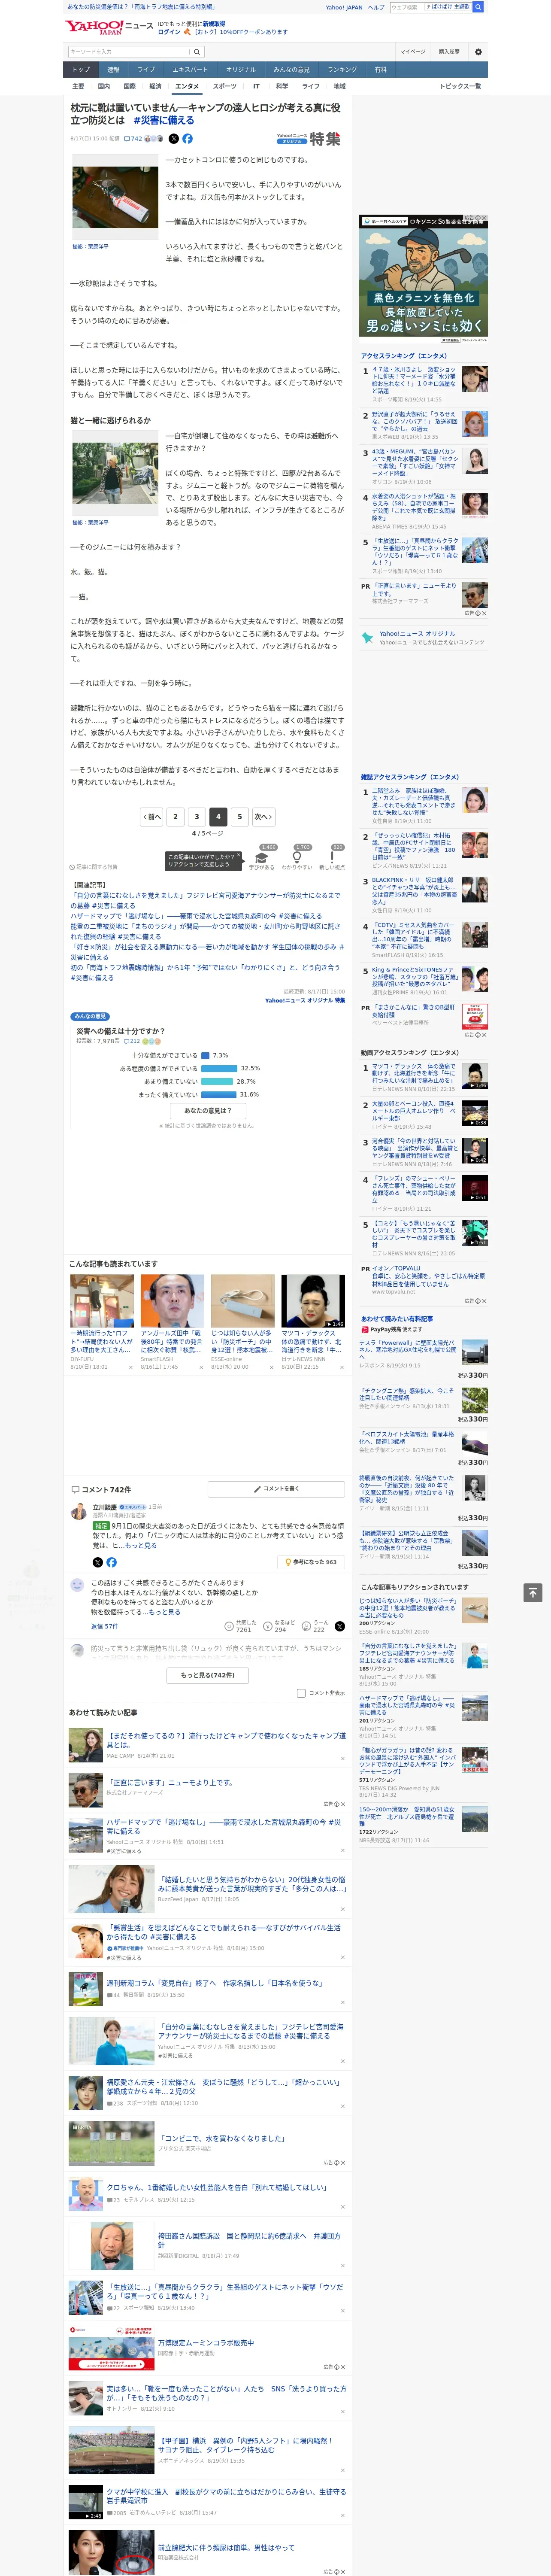Select the 国内 category
The image size is (551, 2576).
click(x=104, y=86)
